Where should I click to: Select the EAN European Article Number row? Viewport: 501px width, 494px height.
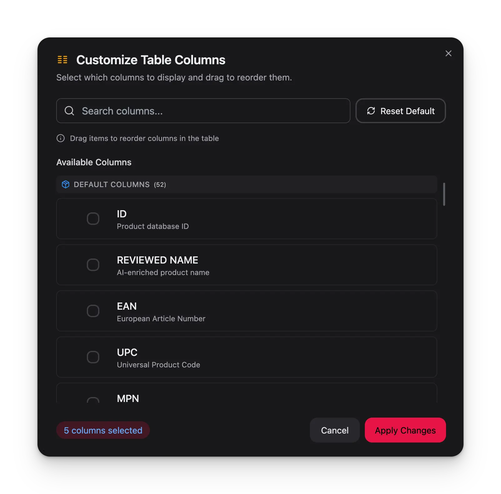pos(246,311)
